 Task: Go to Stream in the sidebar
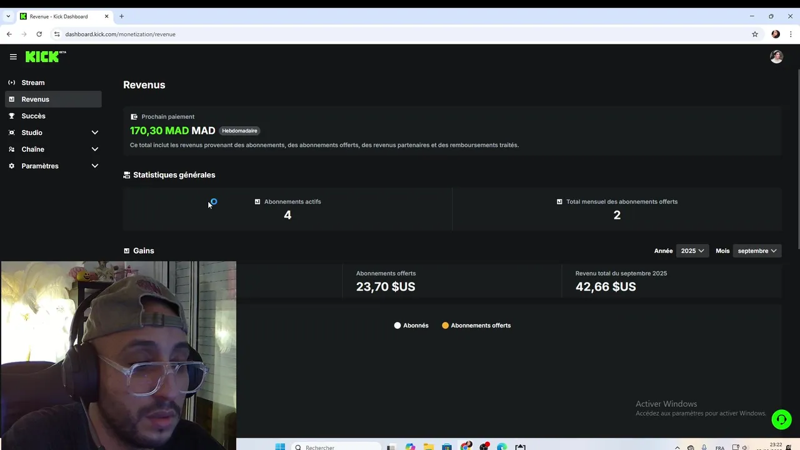pyautogui.click(x=53, y=82)
